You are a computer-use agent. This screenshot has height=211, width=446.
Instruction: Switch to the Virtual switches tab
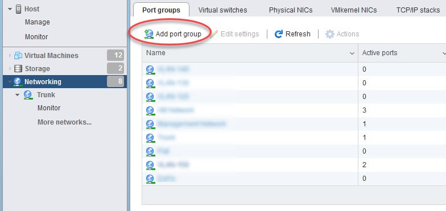pos(223,10)
